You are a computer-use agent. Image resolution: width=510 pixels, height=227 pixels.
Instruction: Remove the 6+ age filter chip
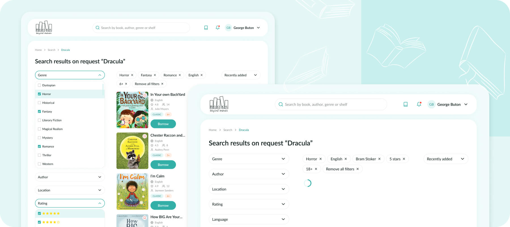pos(126,84)
